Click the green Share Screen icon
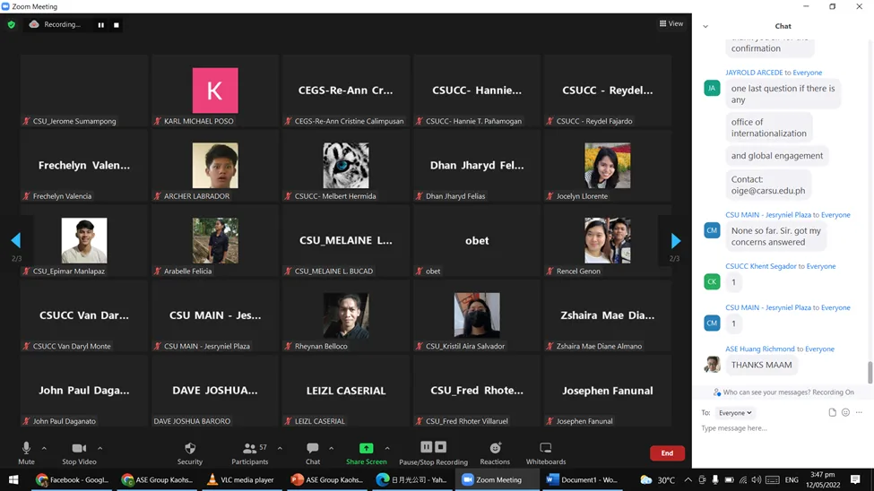The height and width of the screenshot is (491, 874). point(366,448)
